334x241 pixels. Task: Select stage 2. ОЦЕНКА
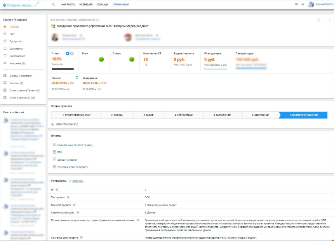117,115
